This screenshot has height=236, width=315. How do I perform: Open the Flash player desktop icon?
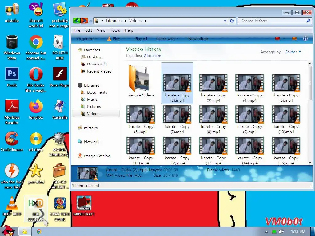(x=59, y=77)
